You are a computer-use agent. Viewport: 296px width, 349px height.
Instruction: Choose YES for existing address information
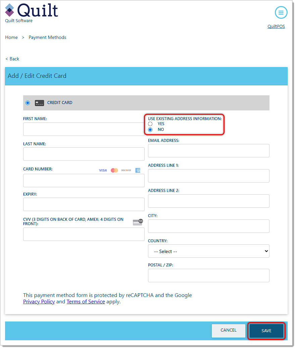[x=151, y=124]
